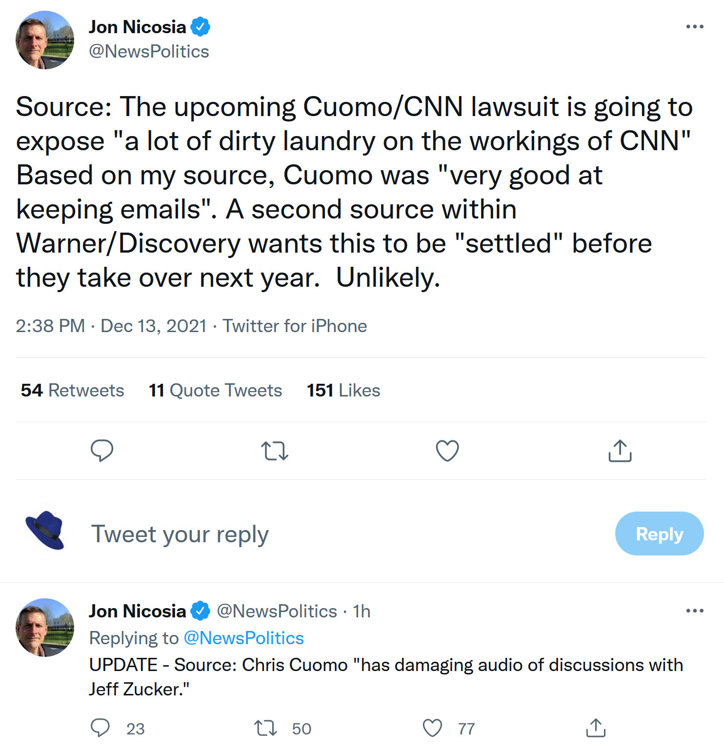Open the blue hat user avatar
Viewport: 724px width, 751px height.
45,531
